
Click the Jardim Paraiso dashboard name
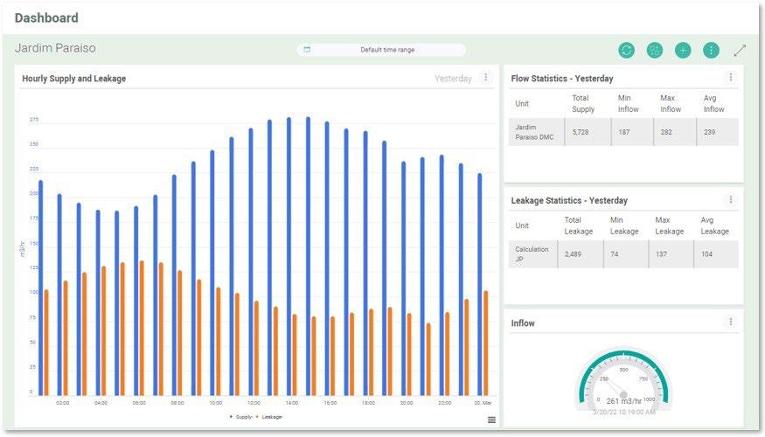tap(55, 48)
